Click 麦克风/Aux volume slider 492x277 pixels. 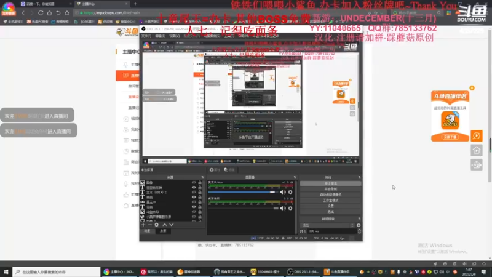click(x=243, y=192)
